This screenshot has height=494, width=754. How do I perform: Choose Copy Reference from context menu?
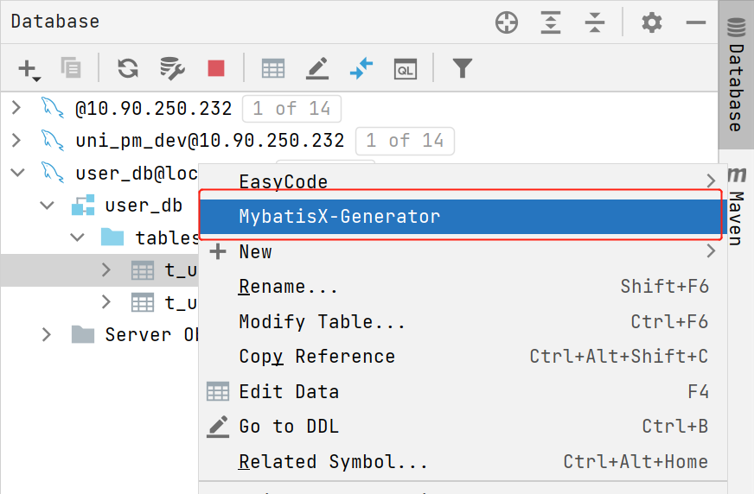[463, 357]
